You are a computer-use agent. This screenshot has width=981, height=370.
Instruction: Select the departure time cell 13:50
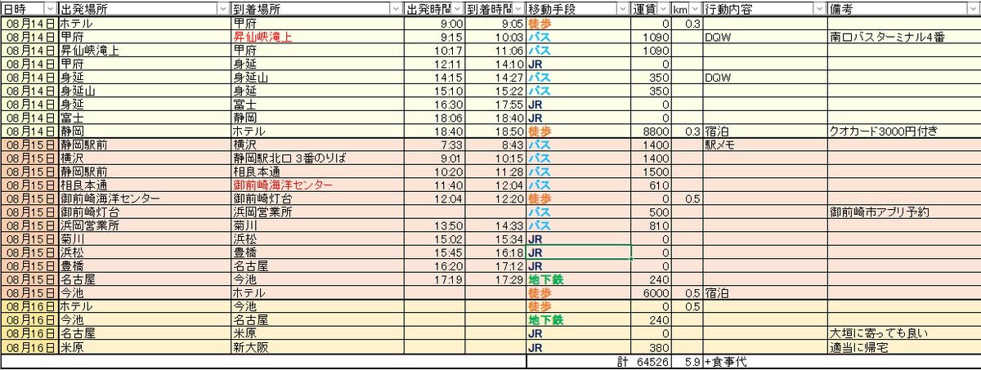[435, 225]
